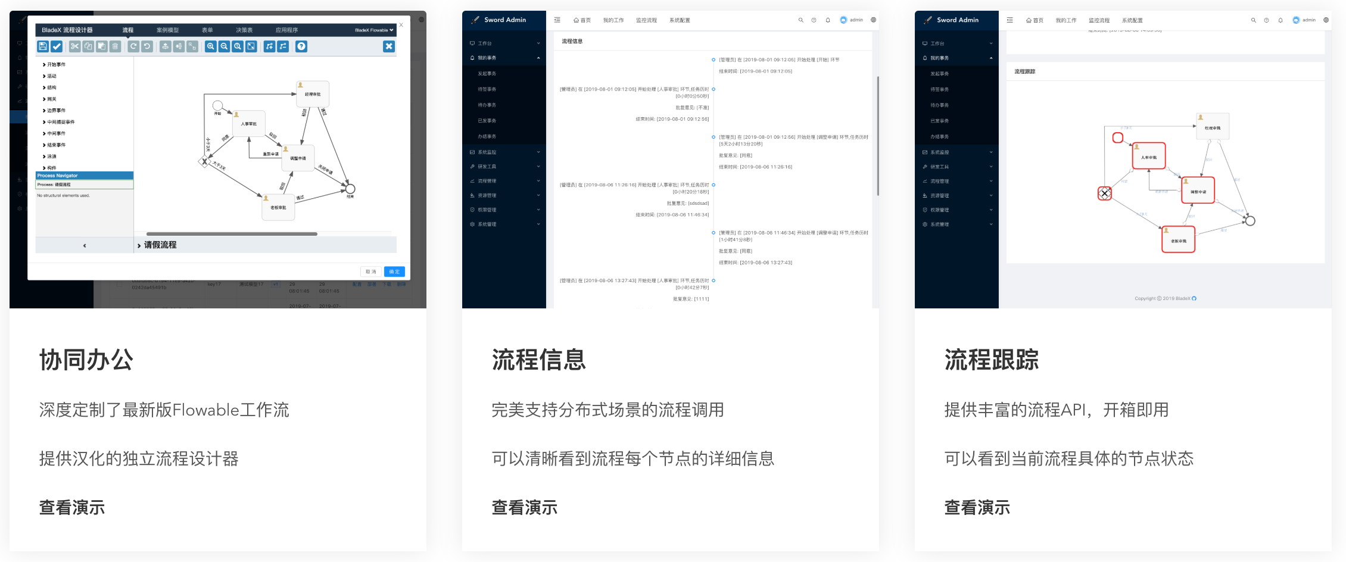Expand 流程管理 in the 流程跟踪 screenshot sidebar
The image size is (1346, 562).
click(x=957, y=181)
